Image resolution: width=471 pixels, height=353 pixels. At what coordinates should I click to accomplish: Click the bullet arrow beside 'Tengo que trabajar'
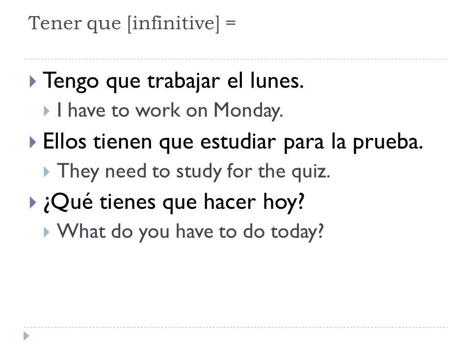point(33,81)
